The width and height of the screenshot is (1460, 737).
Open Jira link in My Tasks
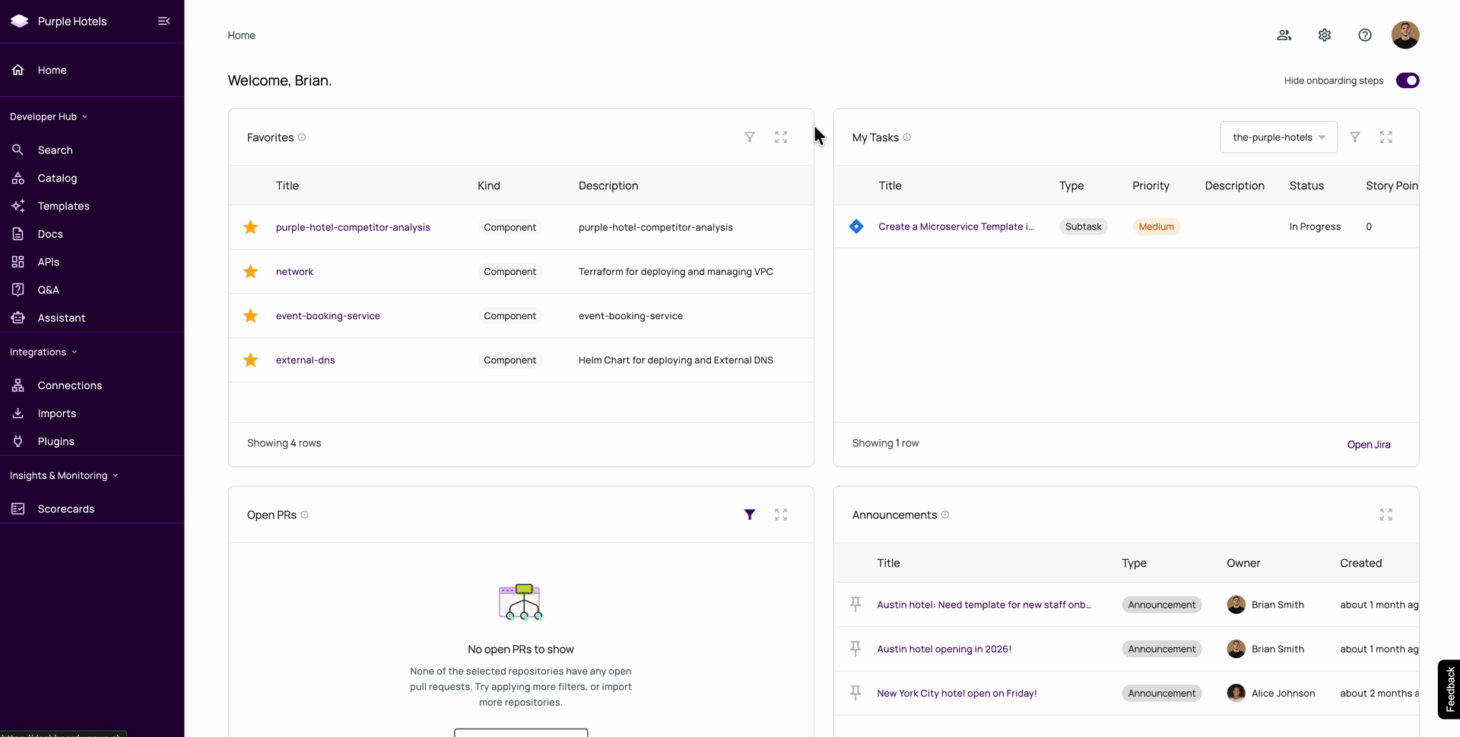pos(1369,444)
